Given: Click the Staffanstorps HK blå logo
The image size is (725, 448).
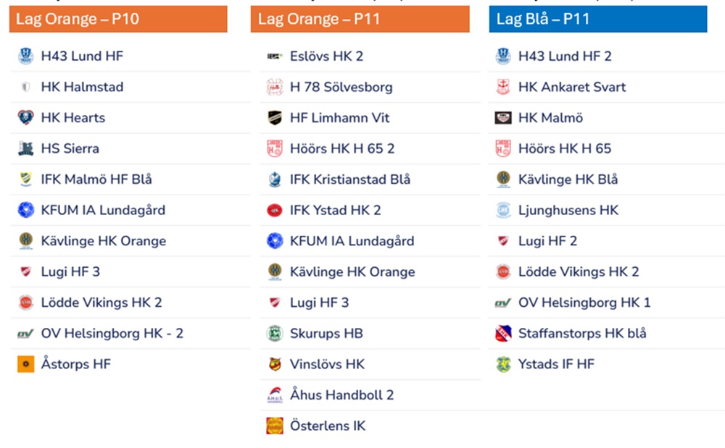Looking at the screenshot, I should 504,333.
